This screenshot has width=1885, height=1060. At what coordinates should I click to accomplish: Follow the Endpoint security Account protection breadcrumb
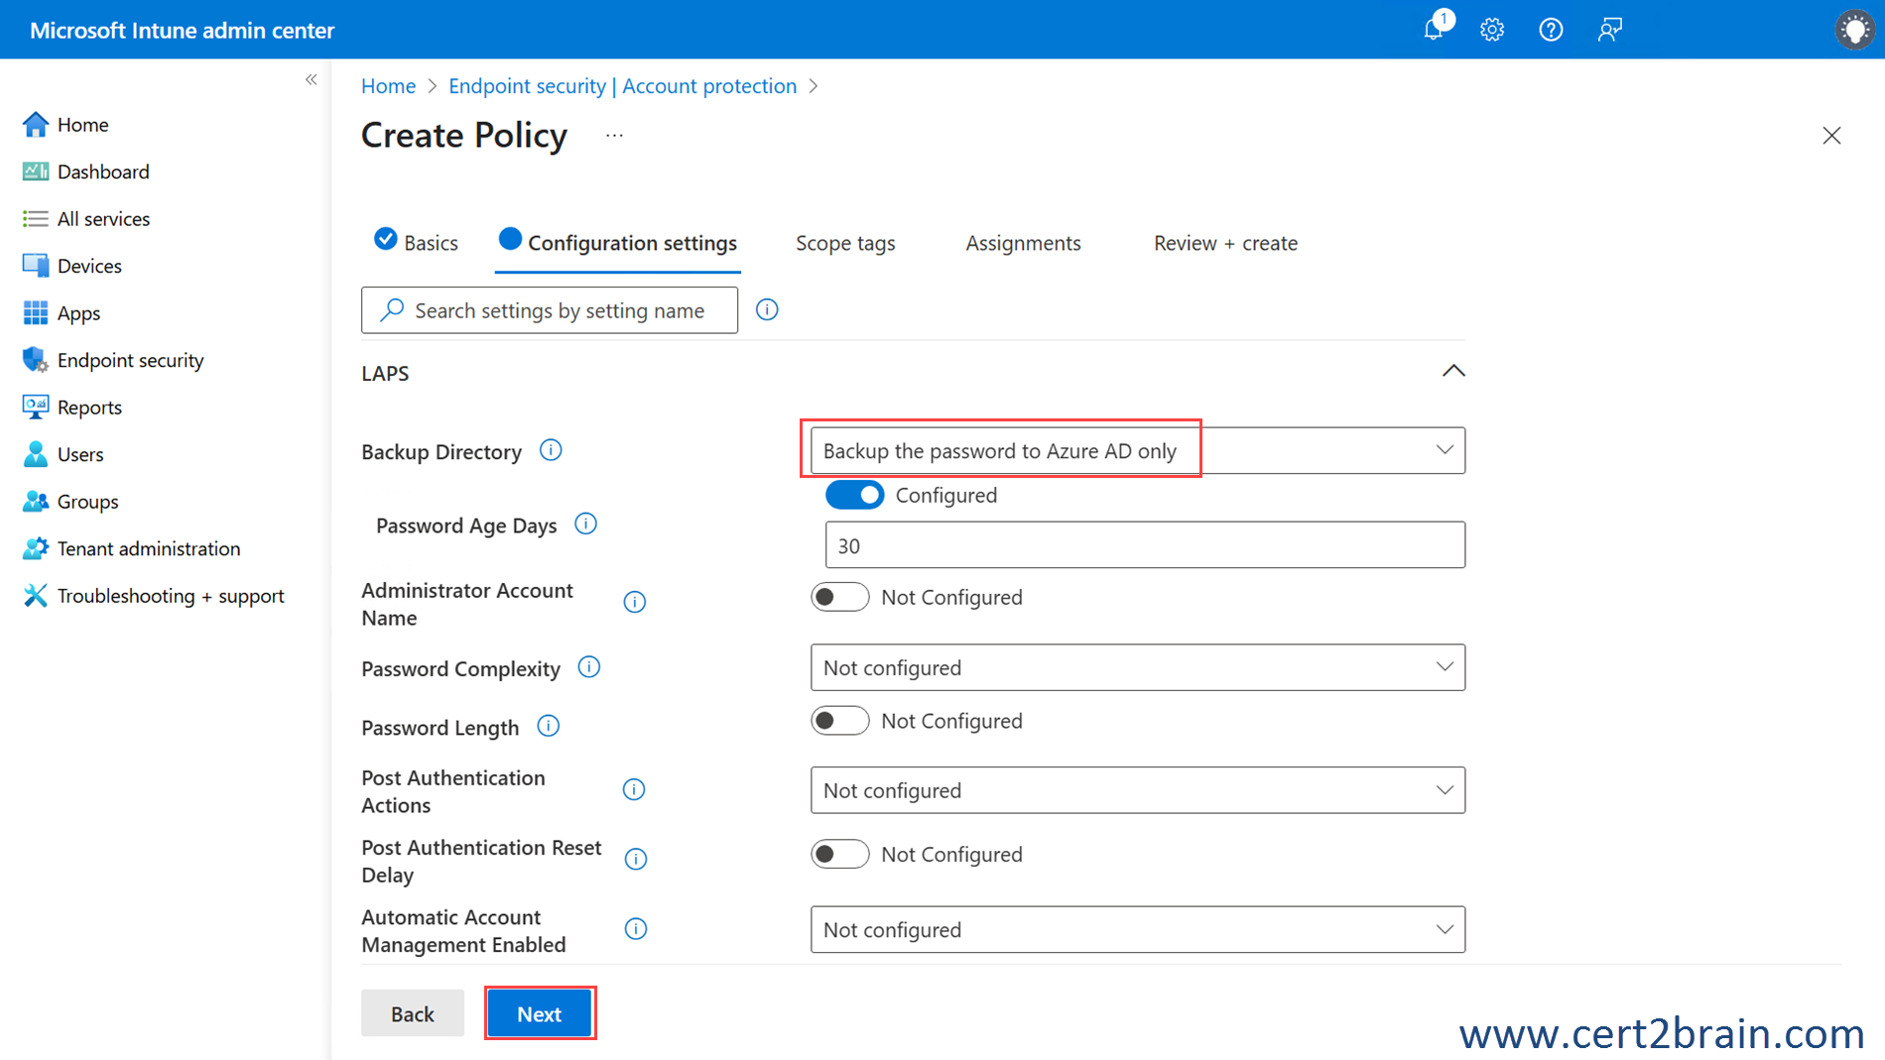tap(622, 86)
